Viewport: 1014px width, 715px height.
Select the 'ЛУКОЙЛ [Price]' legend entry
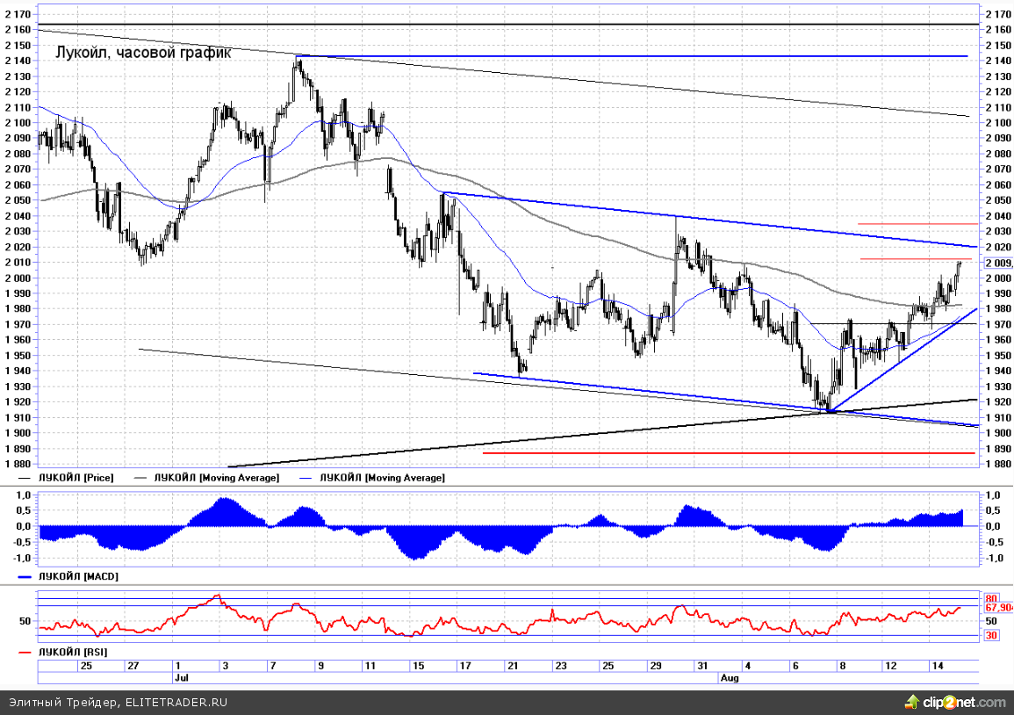(x=66, y=478)
